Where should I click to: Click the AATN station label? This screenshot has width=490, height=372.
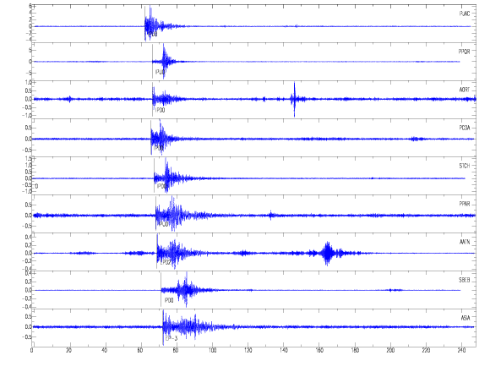465,242
